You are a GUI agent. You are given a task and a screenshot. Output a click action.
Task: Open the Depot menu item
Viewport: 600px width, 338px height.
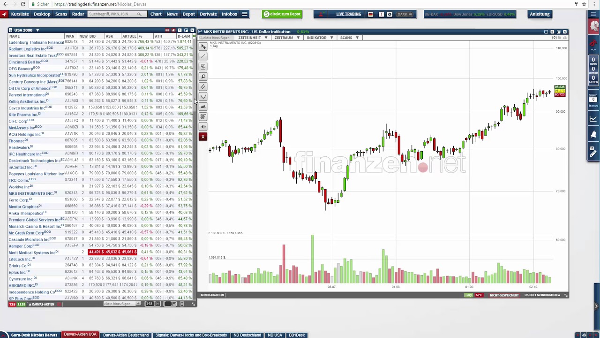[x=188, y=14]
